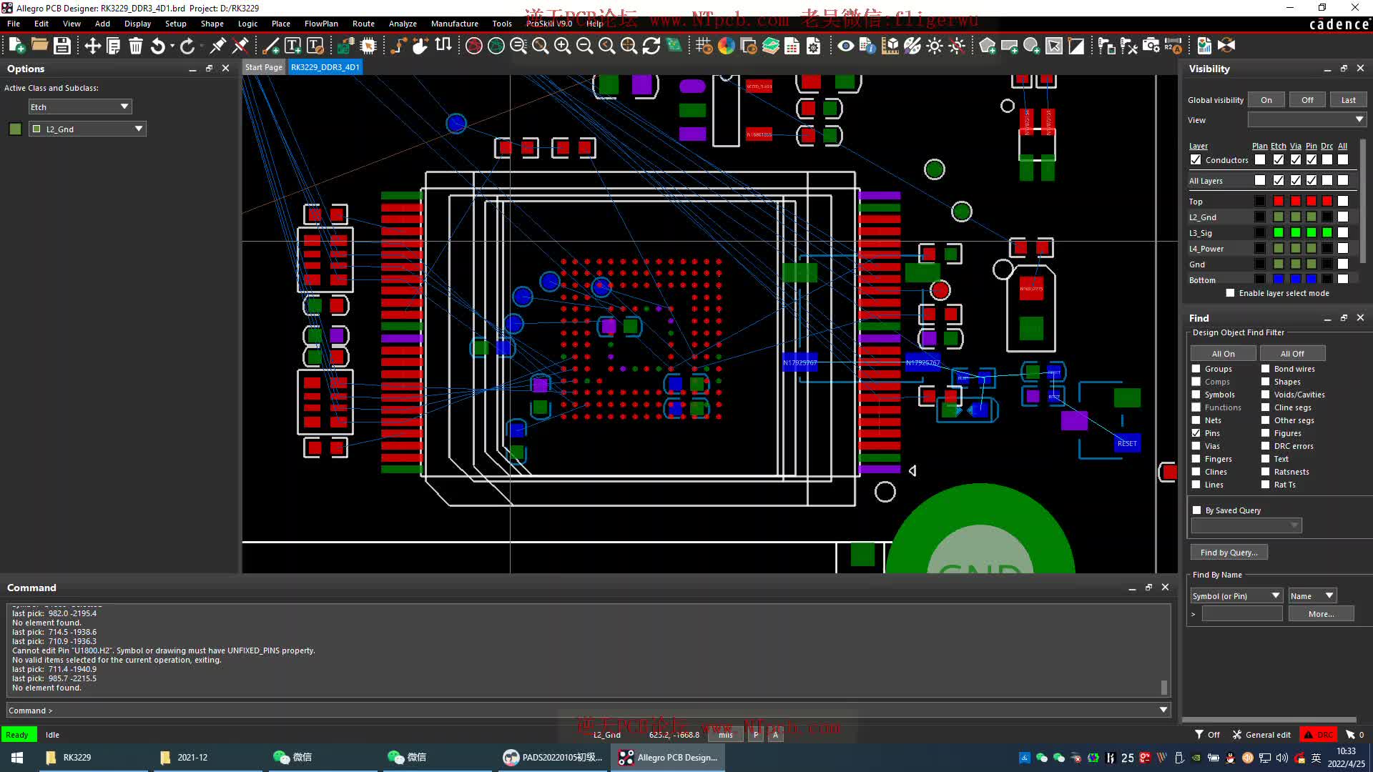The width and height of the screenshot is (1373, 772).
Task: Click the New file toolbar icon
Action: [17, 46]
